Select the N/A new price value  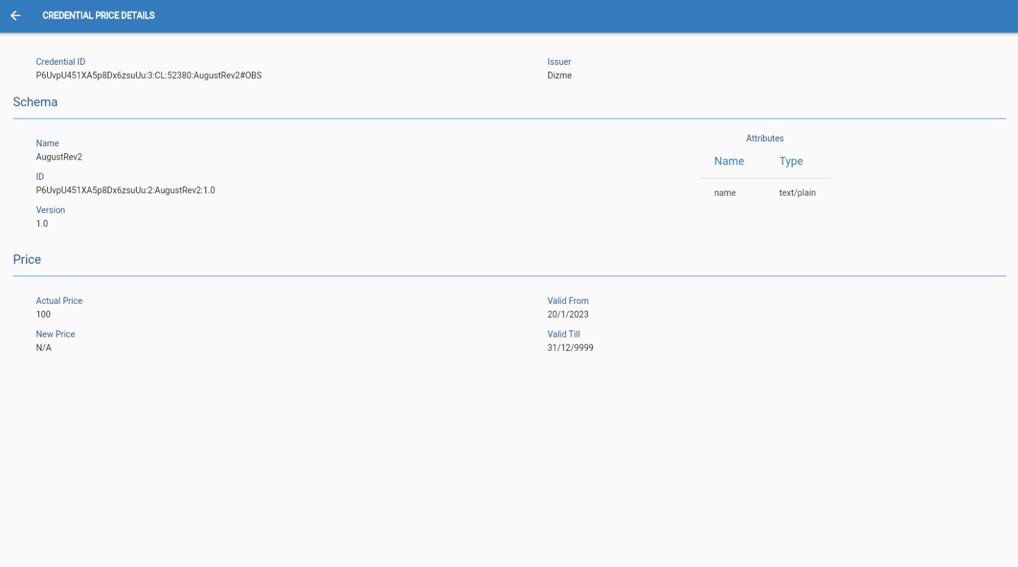click(x=44, y=348)
